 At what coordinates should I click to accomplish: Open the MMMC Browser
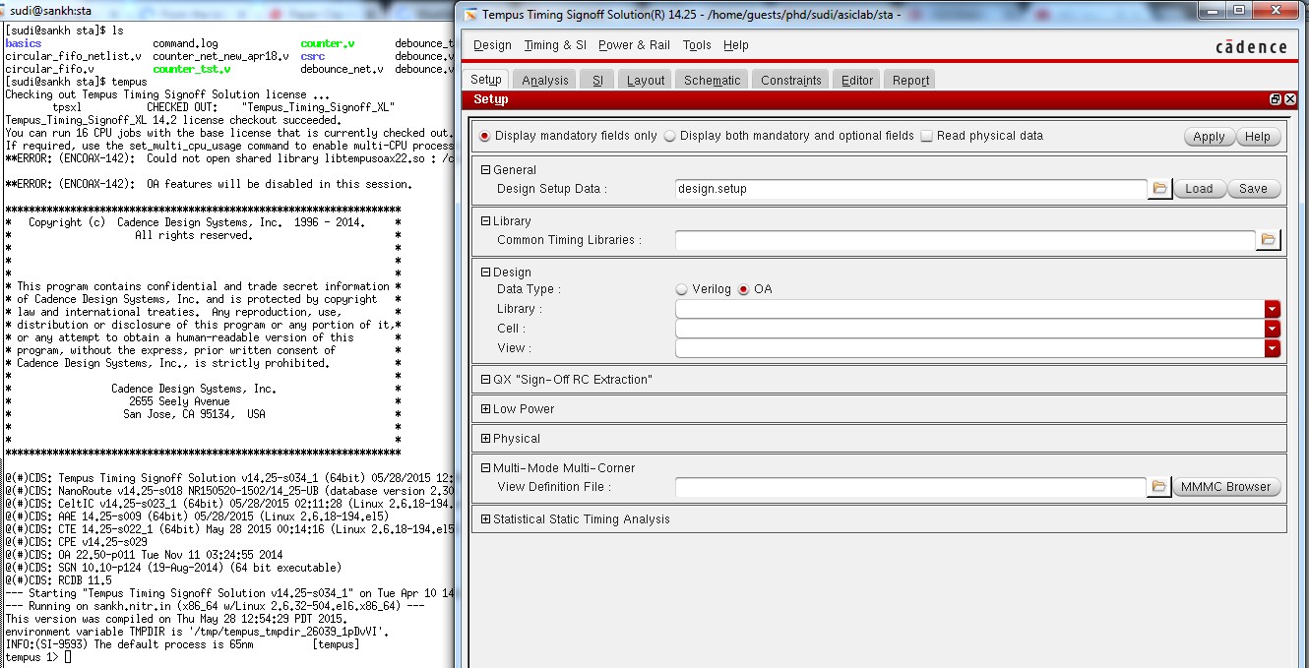[1227, 487]
